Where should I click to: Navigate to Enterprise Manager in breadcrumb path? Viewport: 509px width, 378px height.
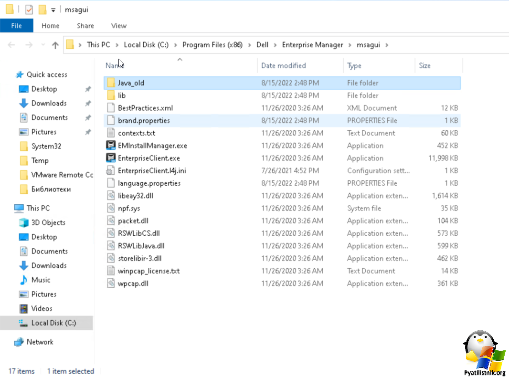(312, 45)
